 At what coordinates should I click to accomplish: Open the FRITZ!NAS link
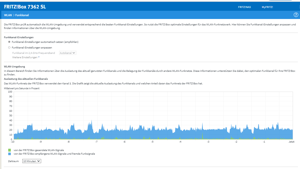(x=244, y=7)
